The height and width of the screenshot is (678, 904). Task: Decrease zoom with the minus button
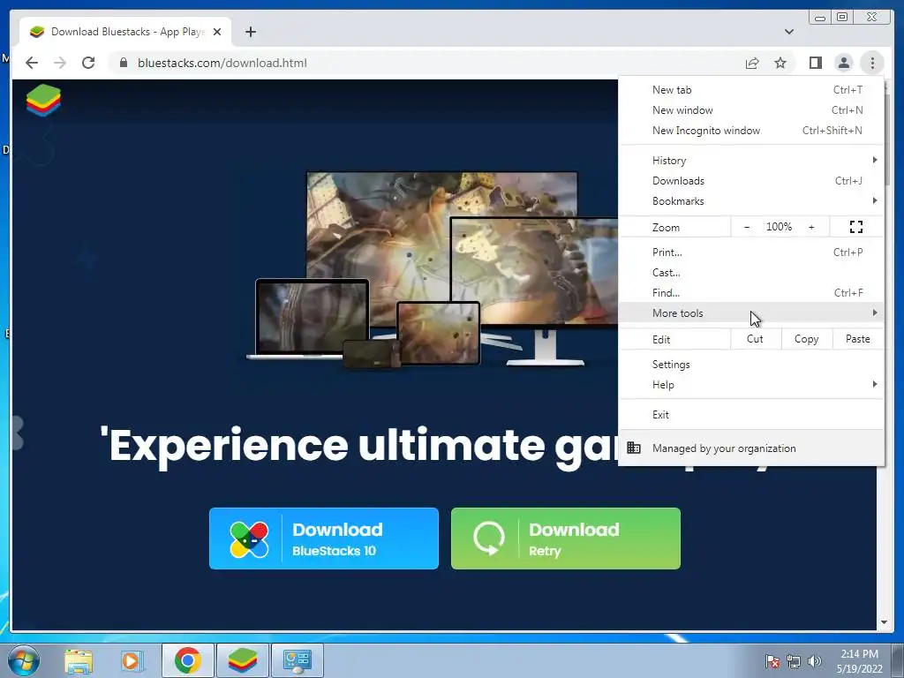(x=747, y=227)
